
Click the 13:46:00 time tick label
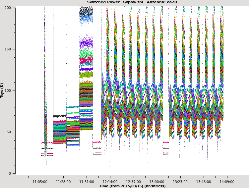(203, 182)
